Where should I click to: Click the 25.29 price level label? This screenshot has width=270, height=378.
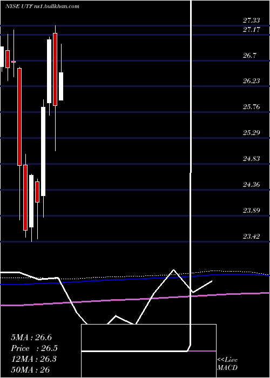coord(252,133)
